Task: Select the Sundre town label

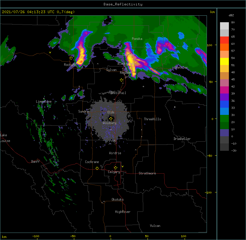Action: pyautogui.click(x=83, y=111)
